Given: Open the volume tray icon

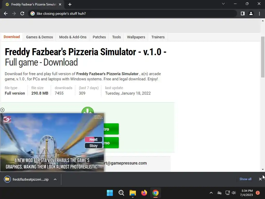Looking at the screenshot, I should 234,193.
